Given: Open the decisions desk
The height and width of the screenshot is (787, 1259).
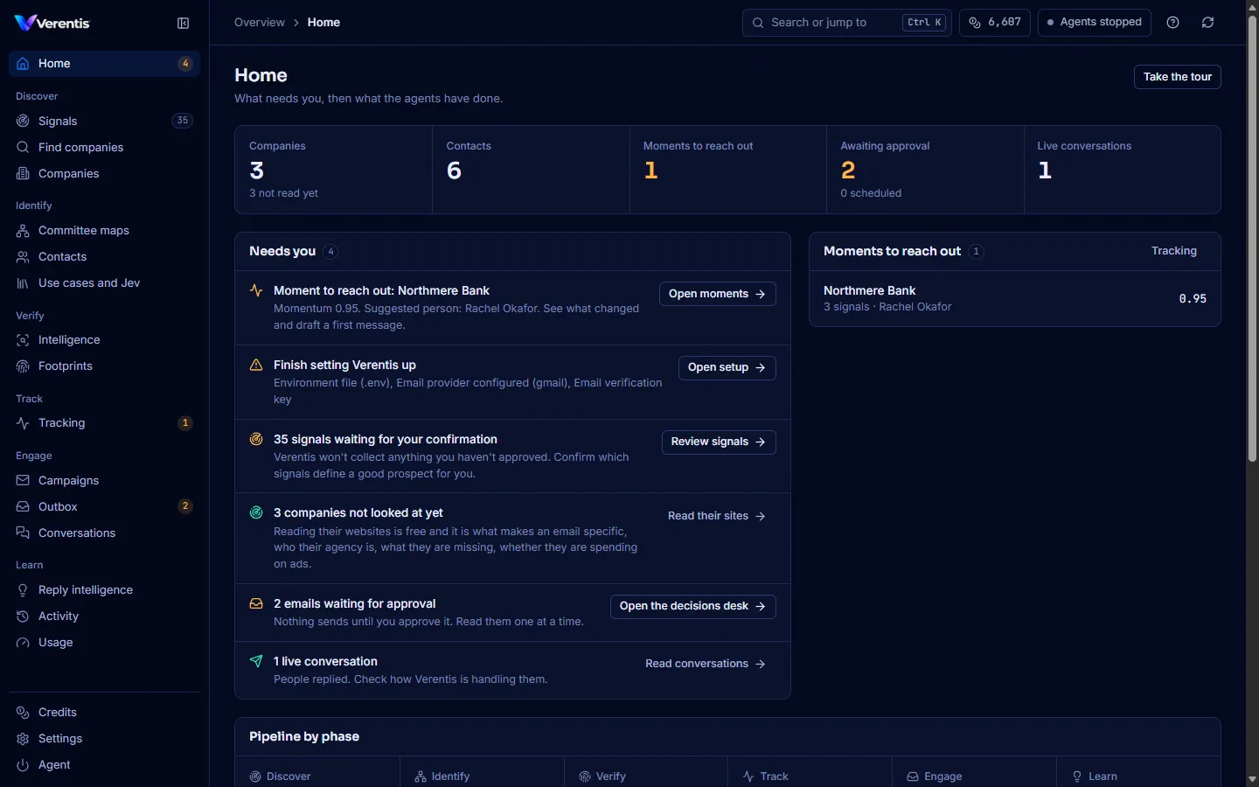Looking at the screenshot, I should [x=692, y=606].
